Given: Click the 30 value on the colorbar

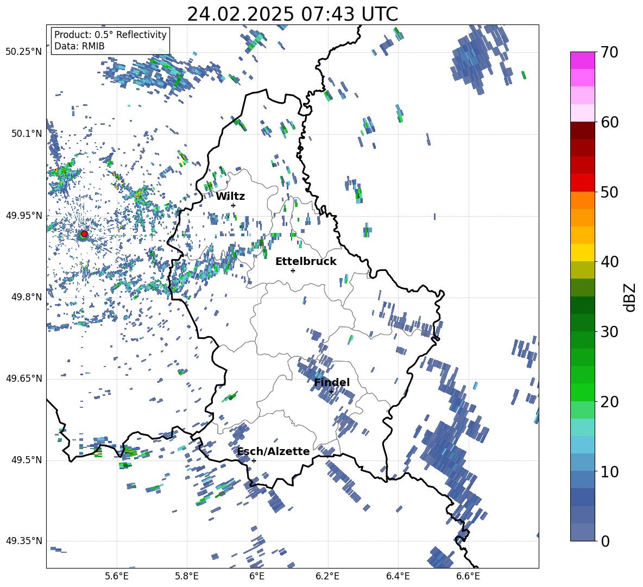Looking at the screenshot, I should pos(609,331).
